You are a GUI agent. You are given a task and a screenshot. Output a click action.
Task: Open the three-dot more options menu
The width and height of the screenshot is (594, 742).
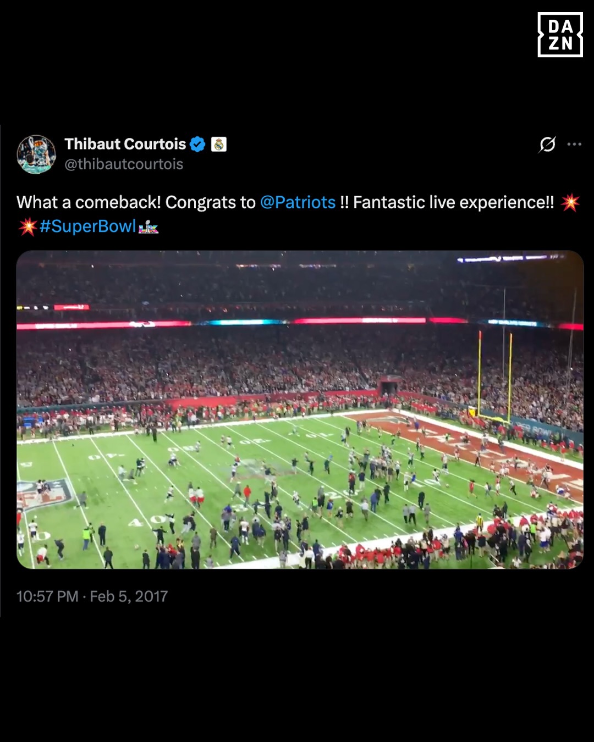[x=574, y=145]
